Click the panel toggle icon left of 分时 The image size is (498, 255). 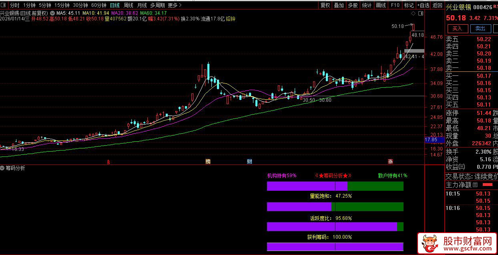coord(4,5)
